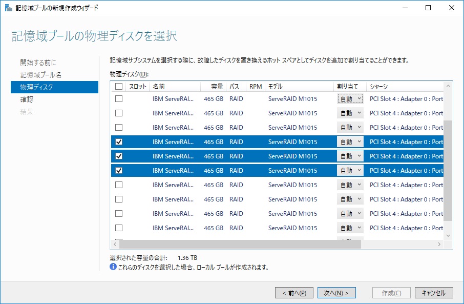Go to the 記憶域プール名 step
This screenshot has width=464, height=304.
point(41,75)
